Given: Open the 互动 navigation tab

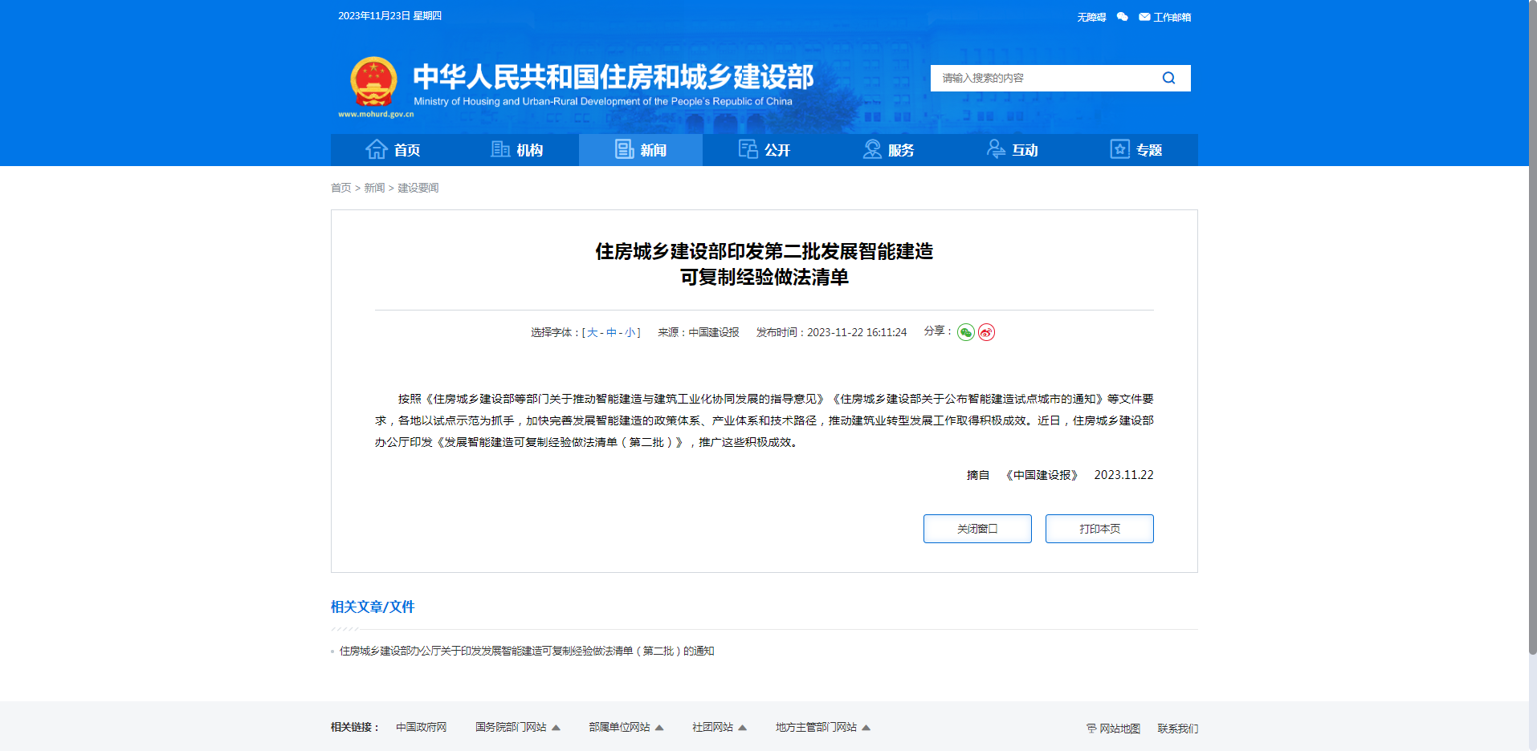Looking at the screenshot, I should coord(1012,150).
